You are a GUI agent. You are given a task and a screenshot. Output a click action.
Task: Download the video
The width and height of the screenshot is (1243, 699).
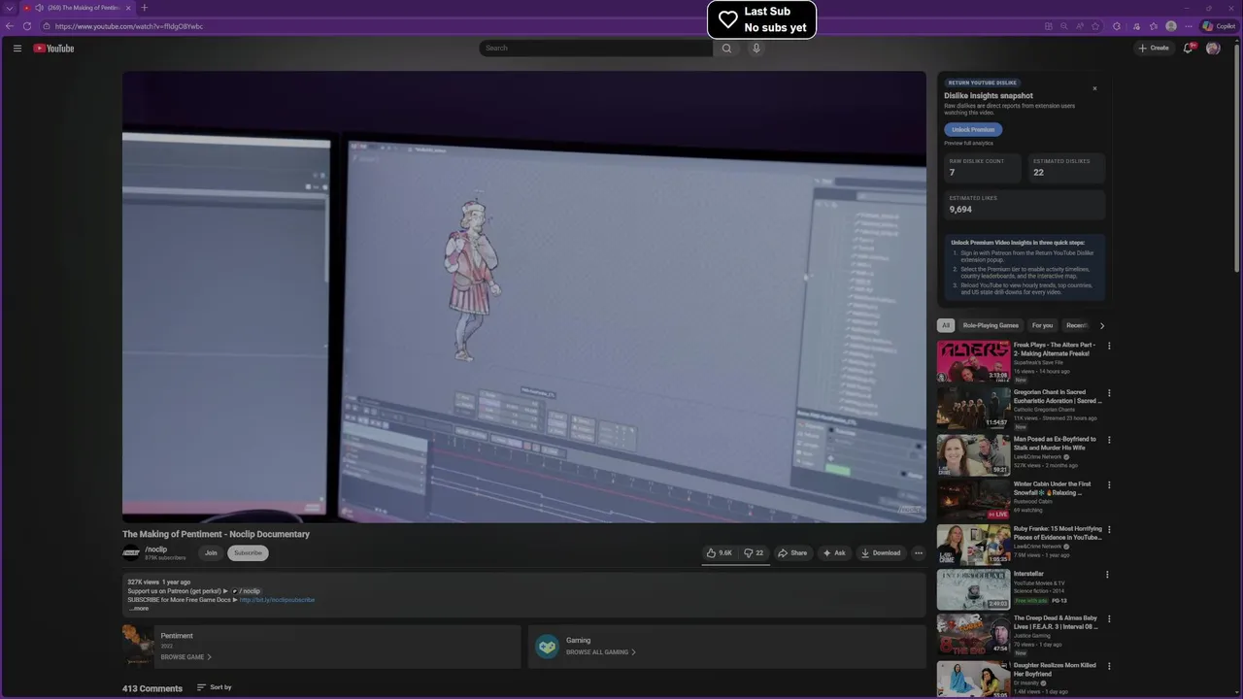[x=881, y=553]
